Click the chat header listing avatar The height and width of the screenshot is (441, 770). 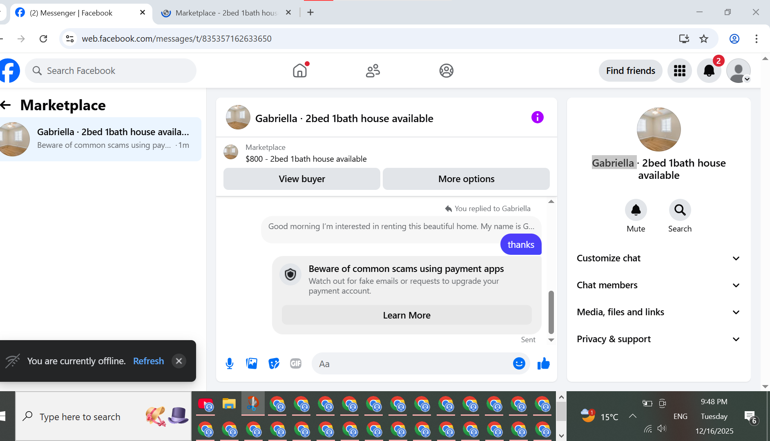point(238,118)
